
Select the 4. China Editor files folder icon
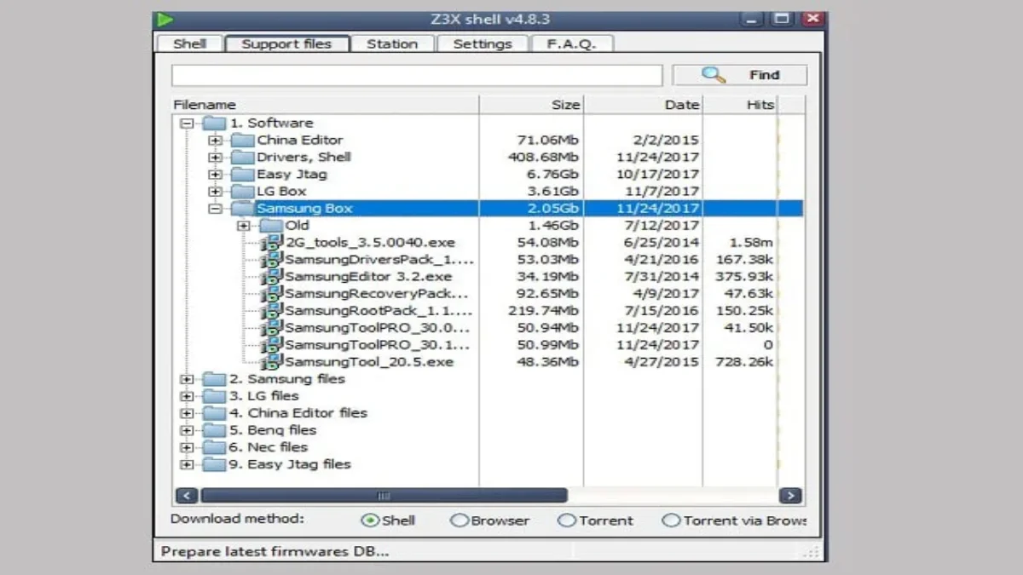[x=214, y=413]
